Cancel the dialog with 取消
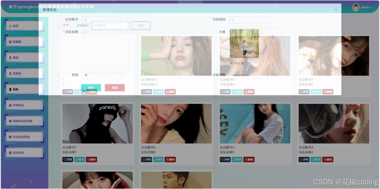Image resolution: width=380 pixels, height=189 pixels. (x=115, y=88)
